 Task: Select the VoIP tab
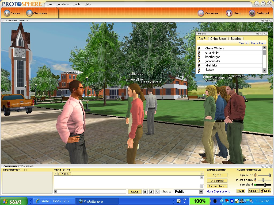(202, 39)
